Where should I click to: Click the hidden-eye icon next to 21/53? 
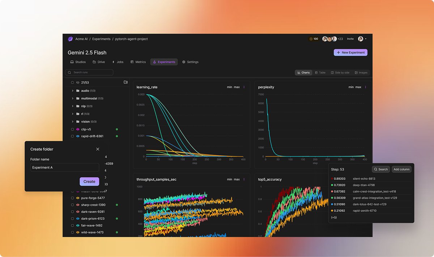tap(78, 82)
